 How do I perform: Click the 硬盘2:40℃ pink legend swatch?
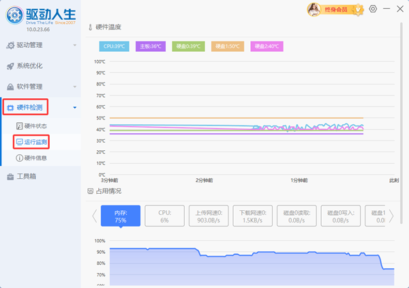coord(266,46)
